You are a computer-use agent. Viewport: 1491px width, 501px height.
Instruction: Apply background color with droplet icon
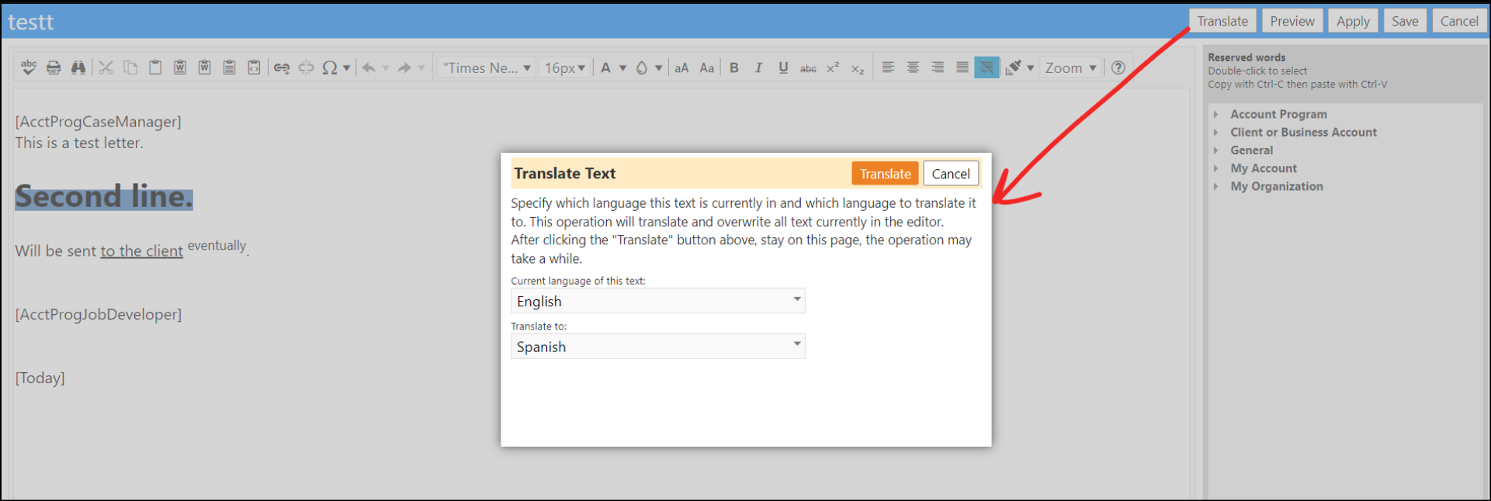click(x=642, y=67)
